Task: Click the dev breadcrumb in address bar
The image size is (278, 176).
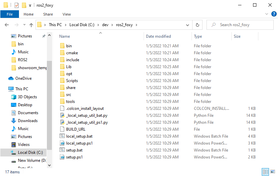Action: click(105, 25)
